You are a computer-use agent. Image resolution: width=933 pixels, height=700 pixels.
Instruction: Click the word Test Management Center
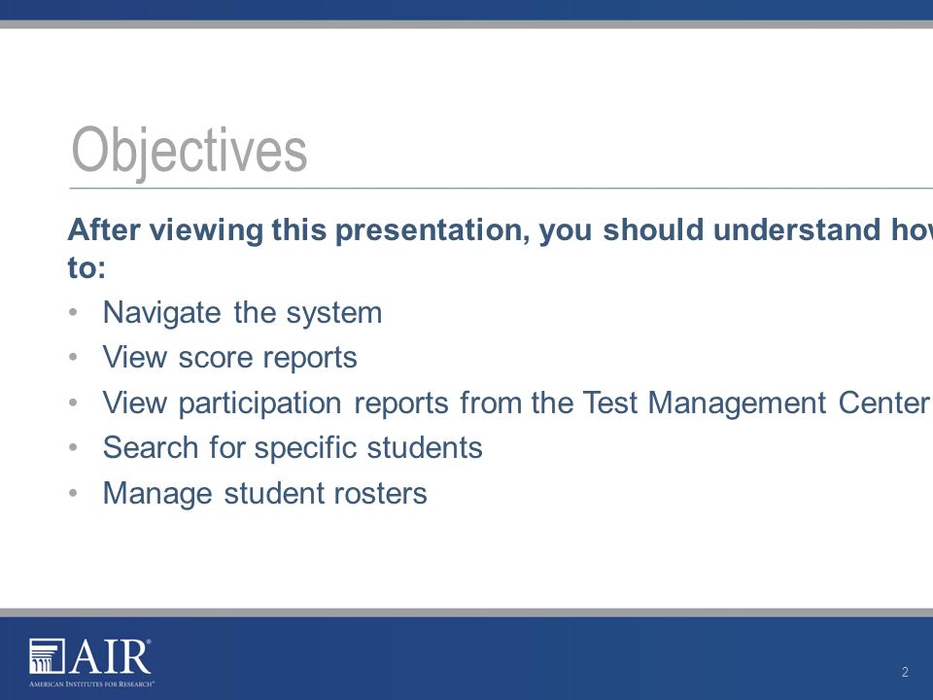[756, 402]
